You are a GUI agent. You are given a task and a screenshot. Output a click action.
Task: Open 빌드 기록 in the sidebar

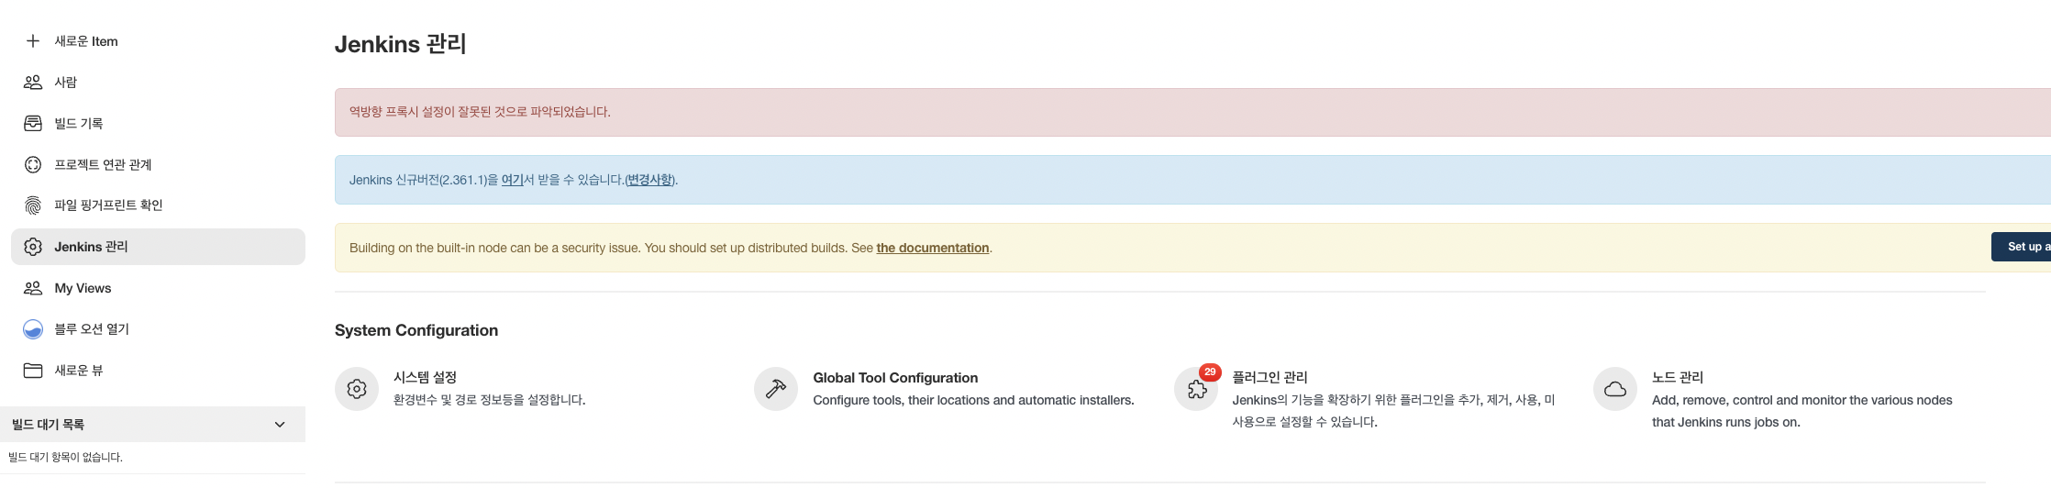click(158, 124)
